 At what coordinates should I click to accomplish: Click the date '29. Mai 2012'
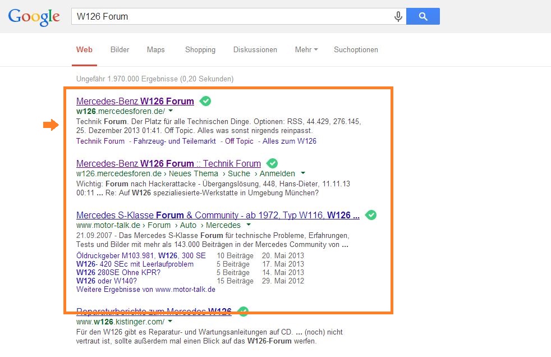pos(283,281)
